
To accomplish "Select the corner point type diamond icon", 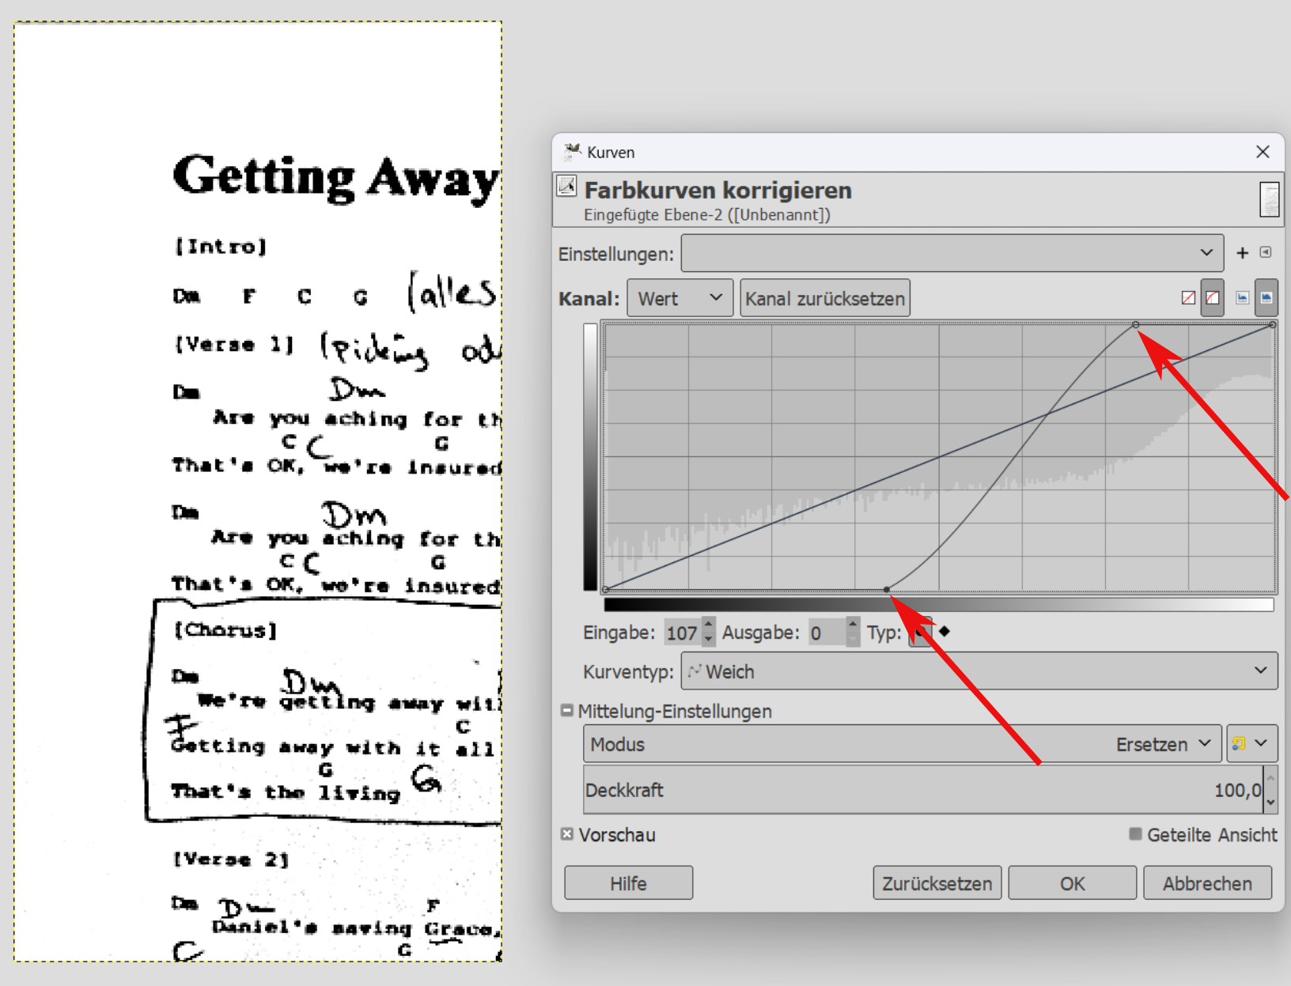I will pos(944,632).
